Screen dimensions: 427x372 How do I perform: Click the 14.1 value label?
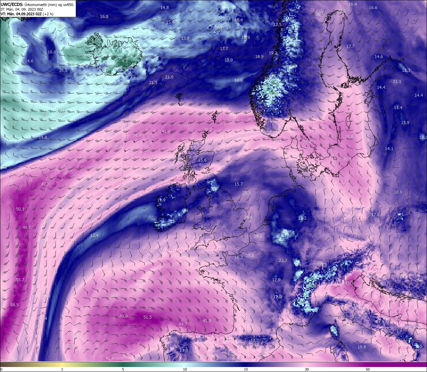(389, 148)
